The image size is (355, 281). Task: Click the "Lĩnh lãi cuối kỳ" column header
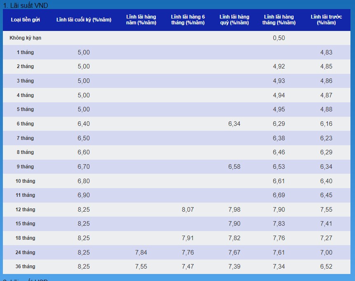[x=84, y=20]
